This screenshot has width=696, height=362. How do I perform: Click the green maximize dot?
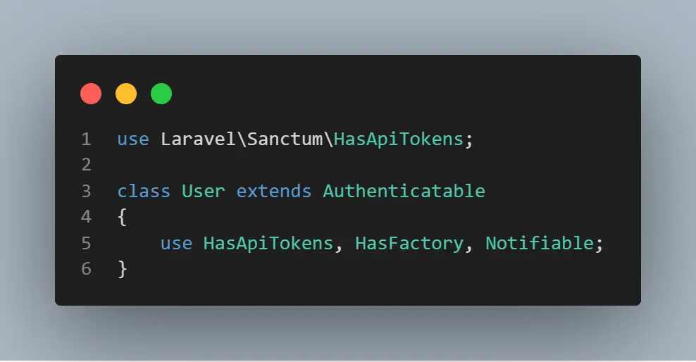pos(161,94)
